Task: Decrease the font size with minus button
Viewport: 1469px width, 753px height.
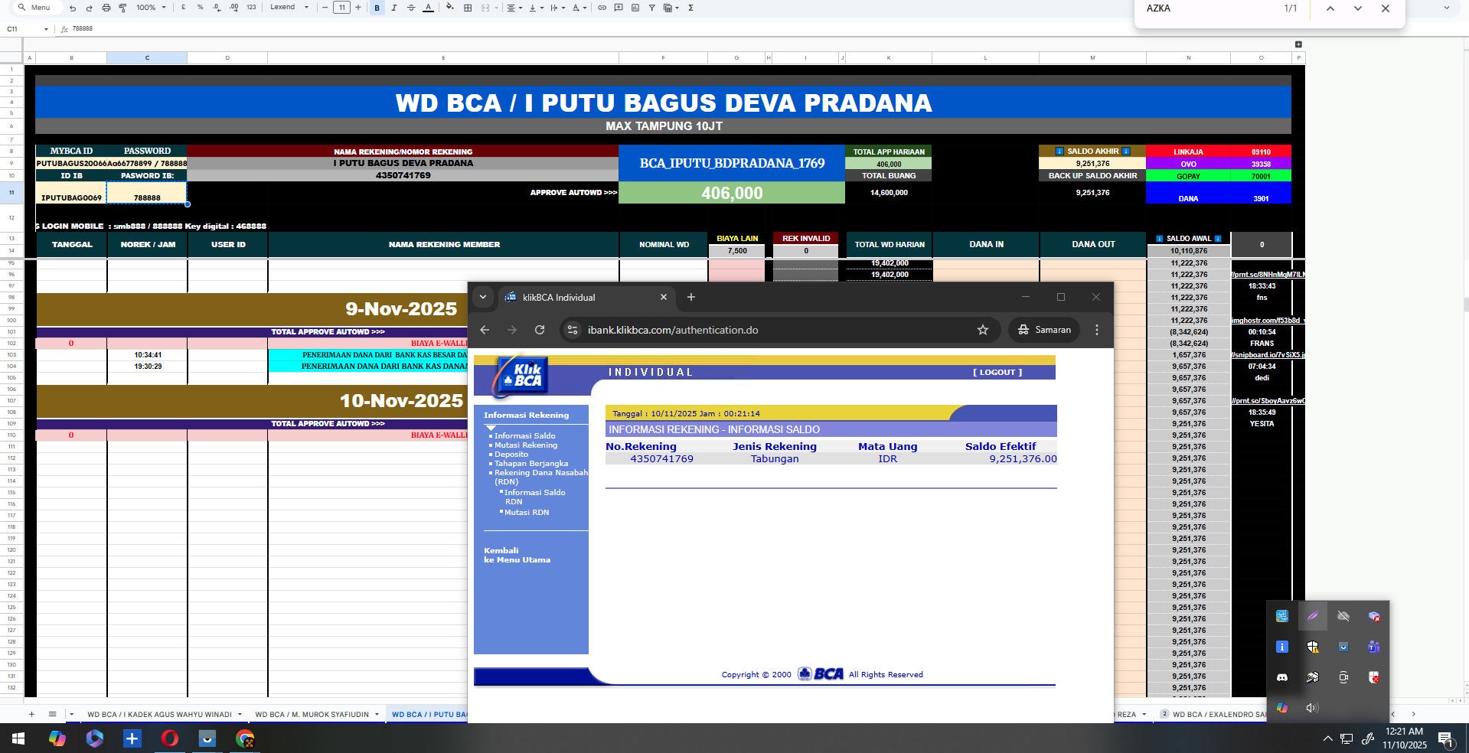Action: pos(325,8)
